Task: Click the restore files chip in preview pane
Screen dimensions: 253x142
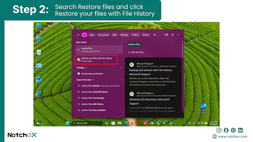Action: click(x=134, y=44)
